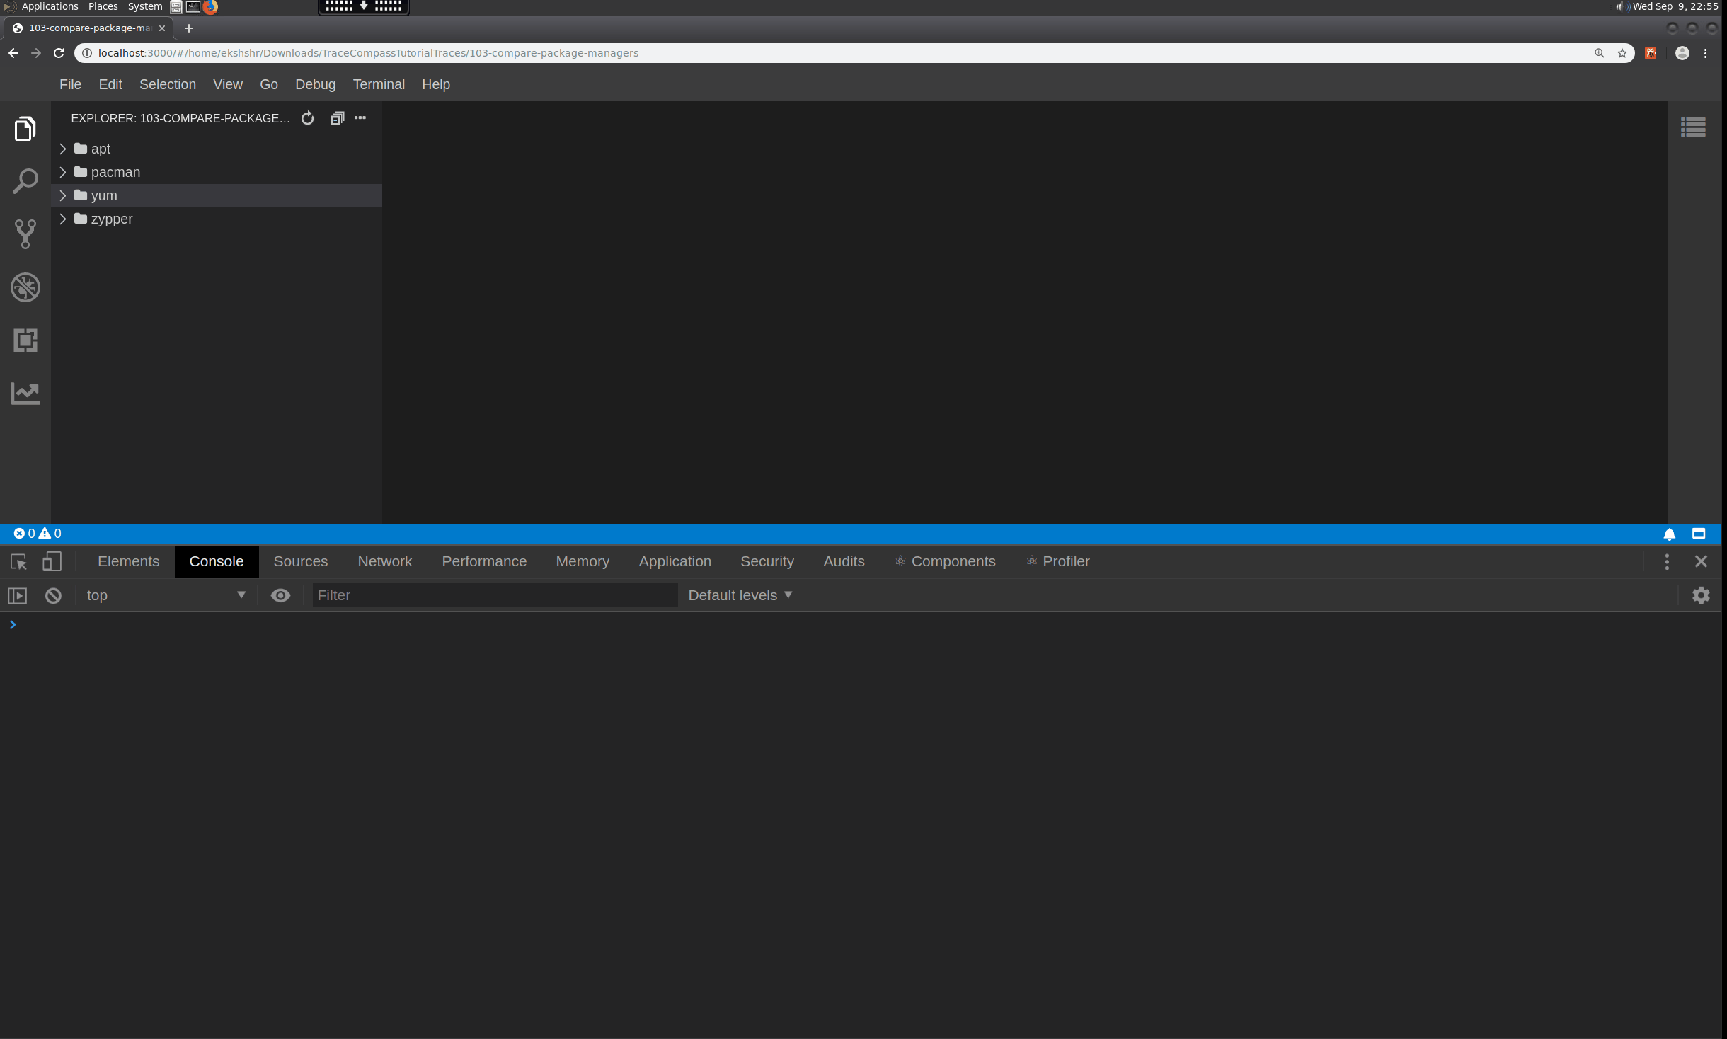The height and width of the screenshot is (1039, 1727).
Task: Open the Source Control branch icon
Action: (25, 234)
